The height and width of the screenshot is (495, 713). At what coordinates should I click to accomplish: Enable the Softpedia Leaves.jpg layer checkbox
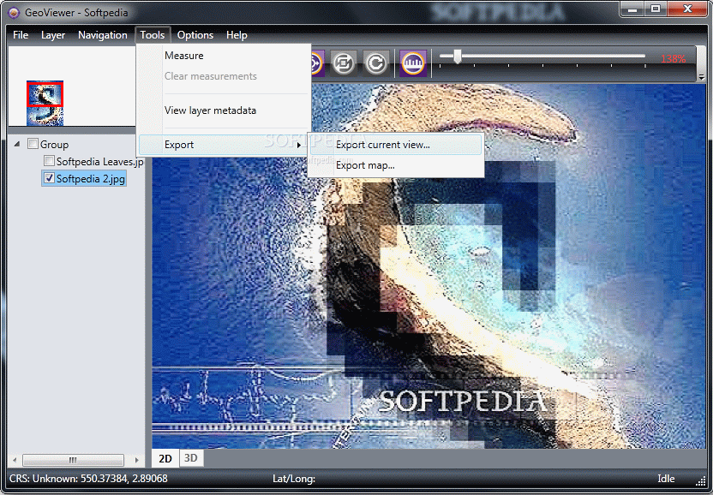pos(49,160)
